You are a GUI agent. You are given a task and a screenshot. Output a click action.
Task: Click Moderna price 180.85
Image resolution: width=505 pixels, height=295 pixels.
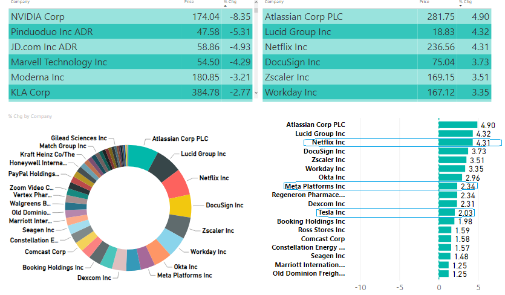click(206, 77)
